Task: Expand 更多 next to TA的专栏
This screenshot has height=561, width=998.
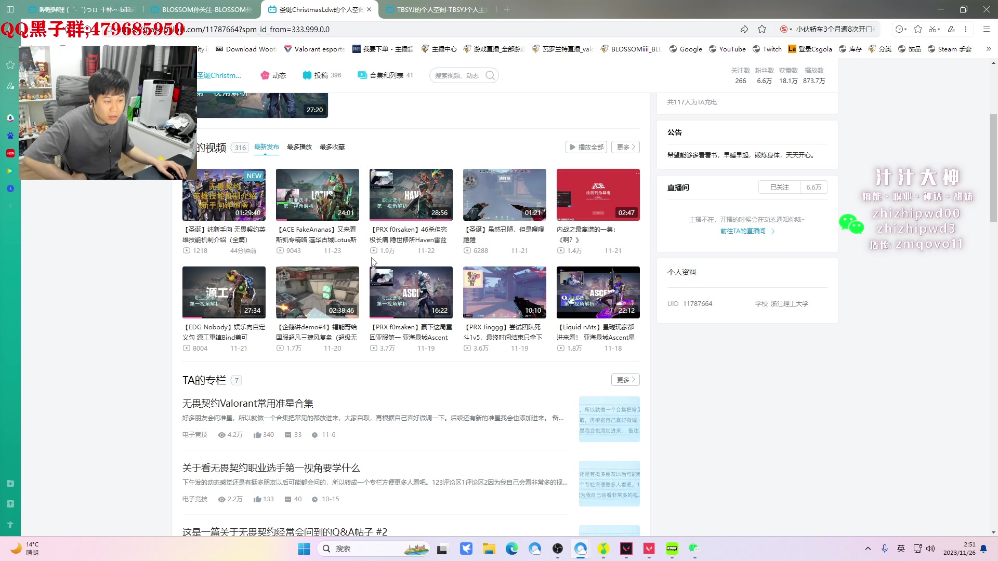Action: (625, 380)
